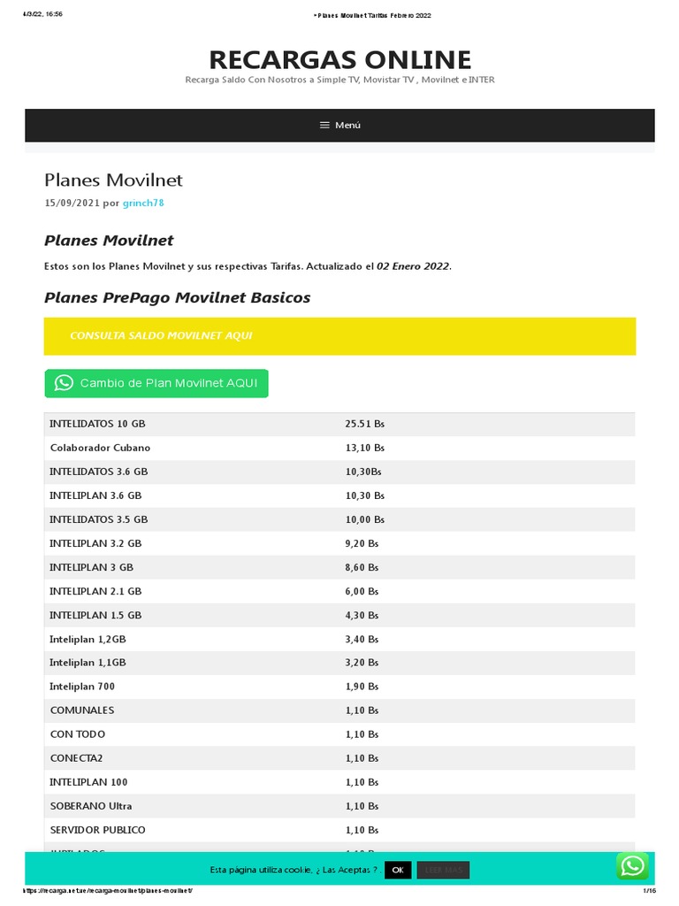
Task: Click the INTELIPLAN 3 GB entry
Action: tap(91, 567)
